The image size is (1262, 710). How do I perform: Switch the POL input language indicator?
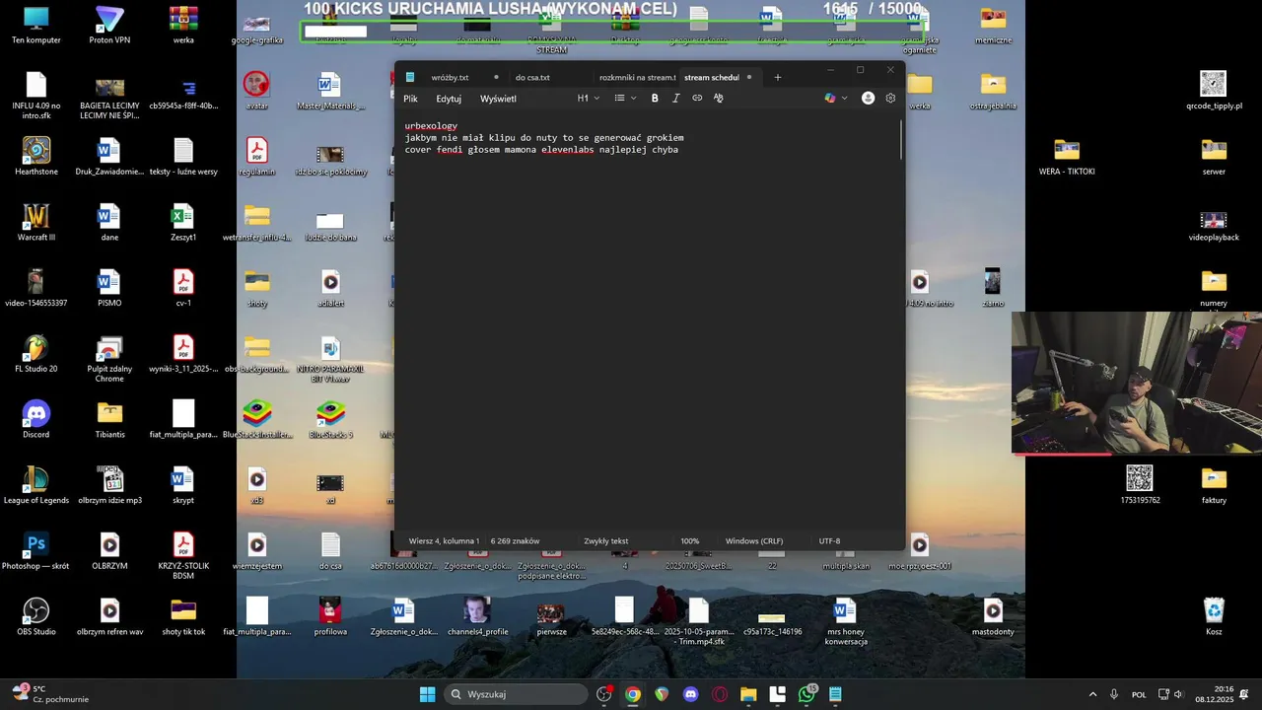(1139, 694)
